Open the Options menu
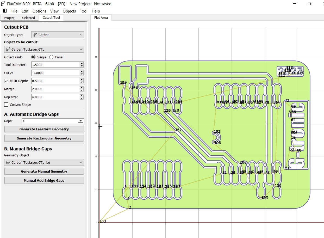324x238 pixels. click(39, 11)
